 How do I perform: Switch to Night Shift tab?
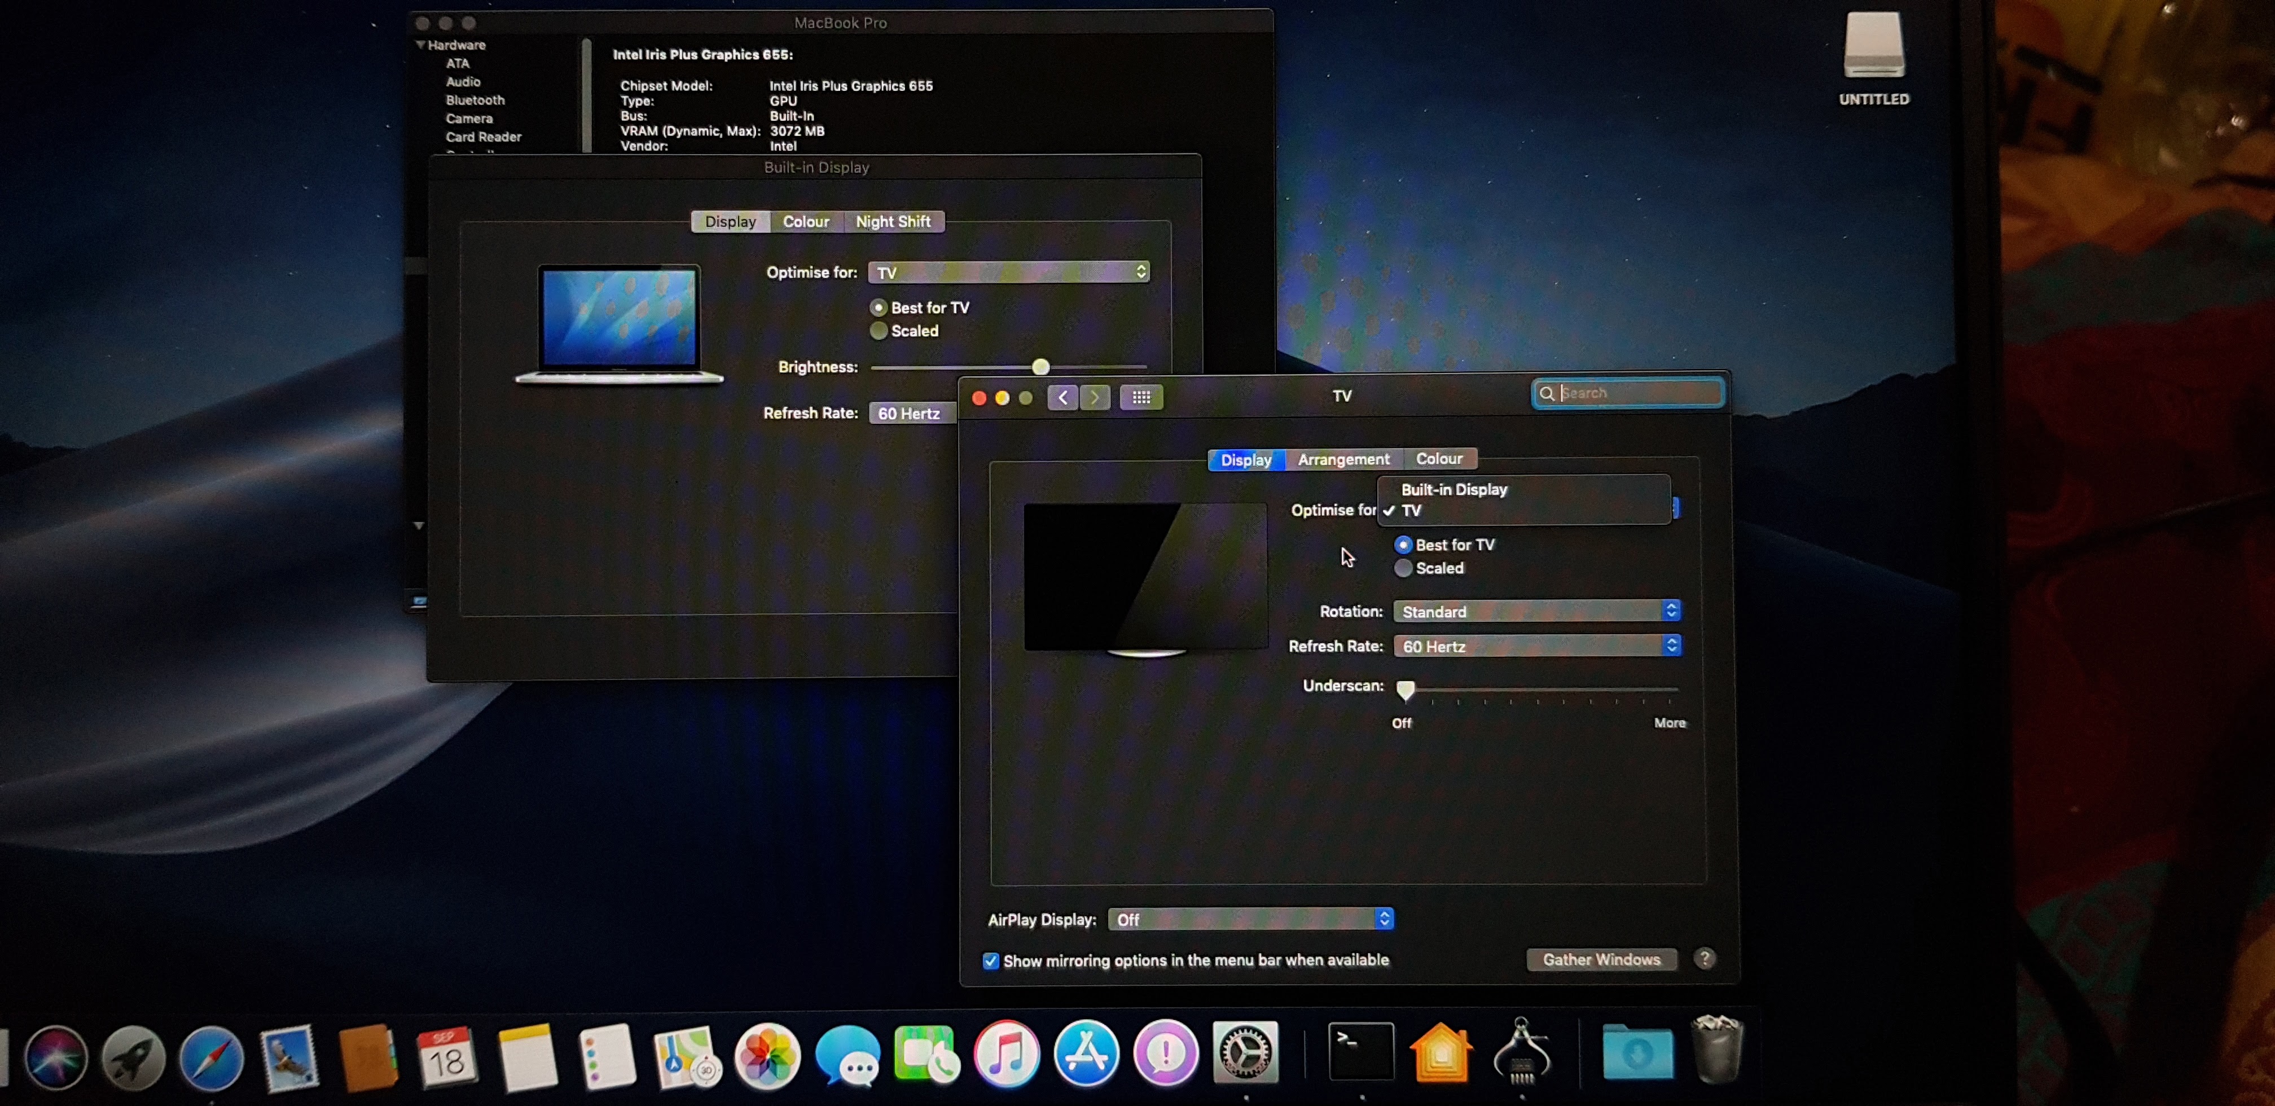pos(893,222)
